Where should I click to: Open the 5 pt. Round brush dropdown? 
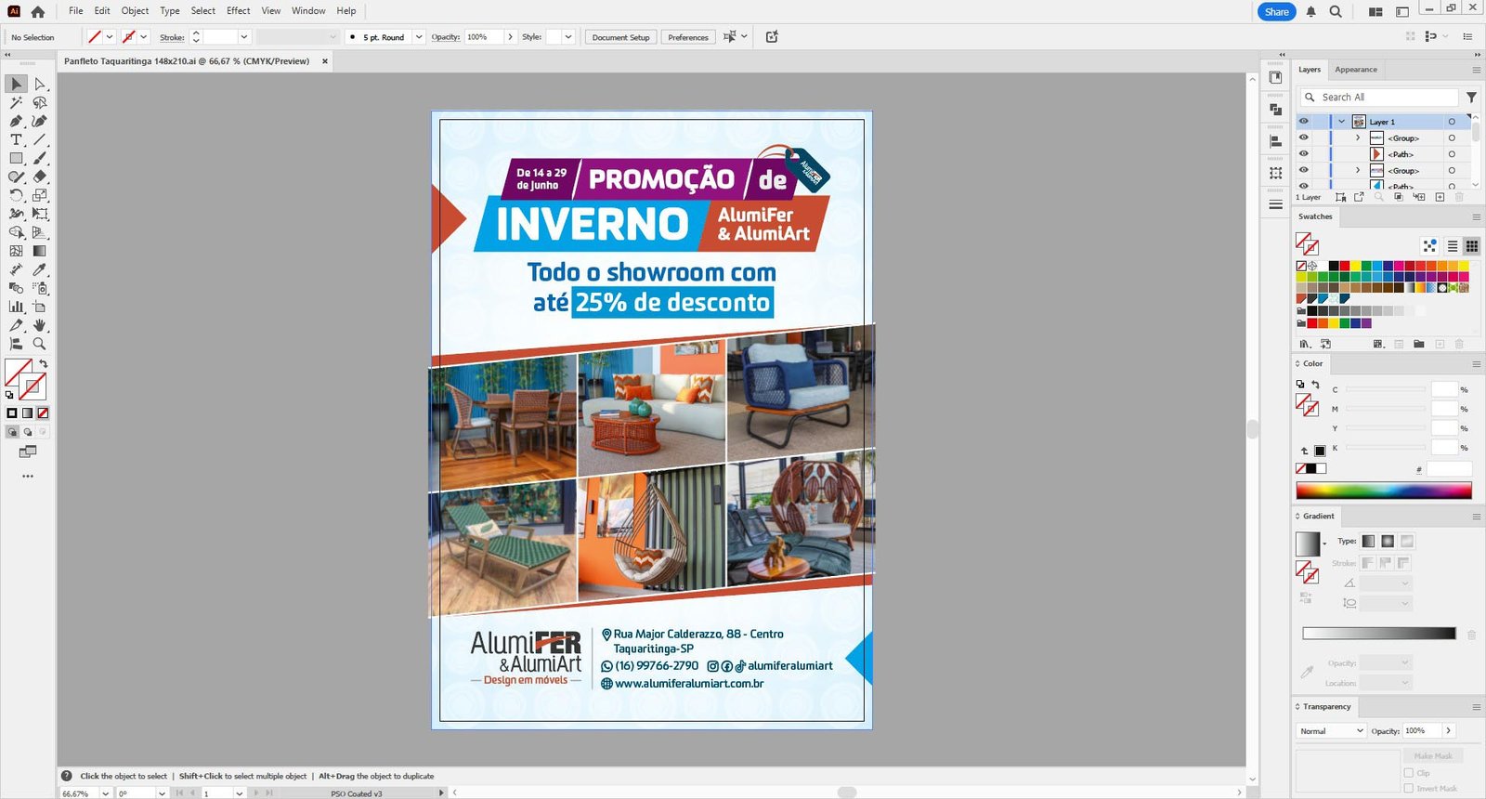[x=419, y=37]
